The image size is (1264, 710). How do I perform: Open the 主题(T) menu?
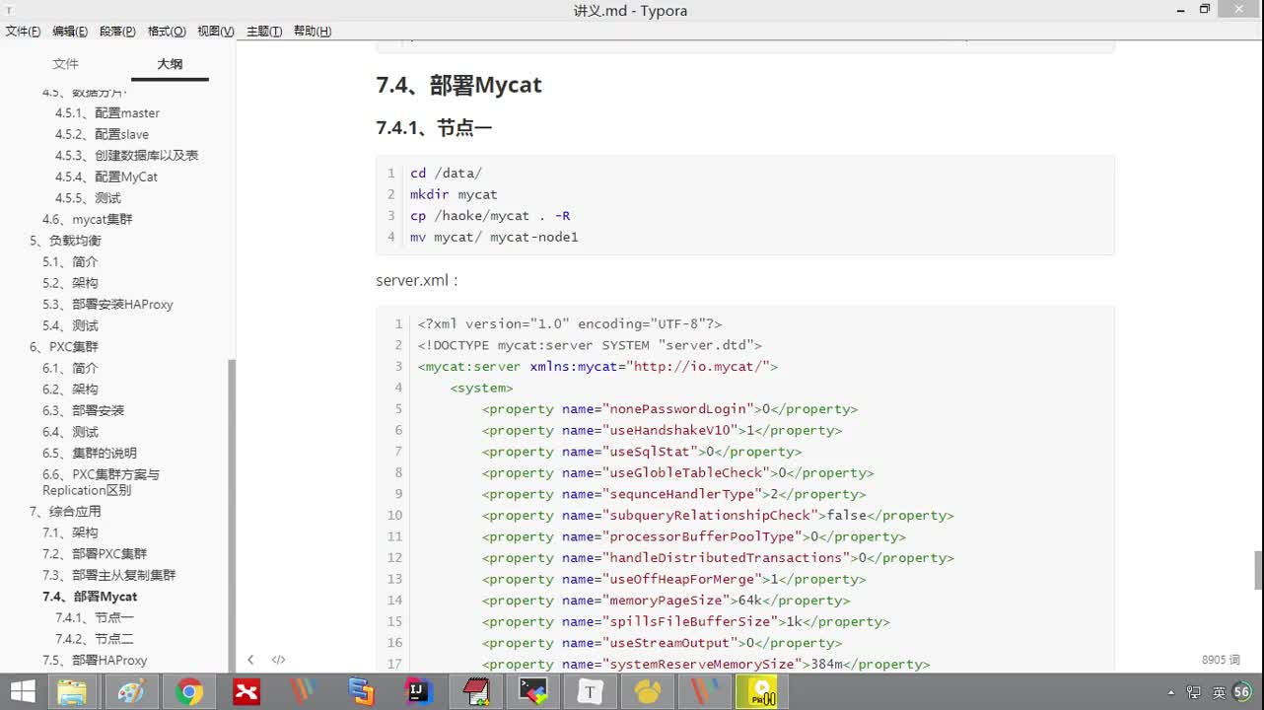tap(263, 32)
